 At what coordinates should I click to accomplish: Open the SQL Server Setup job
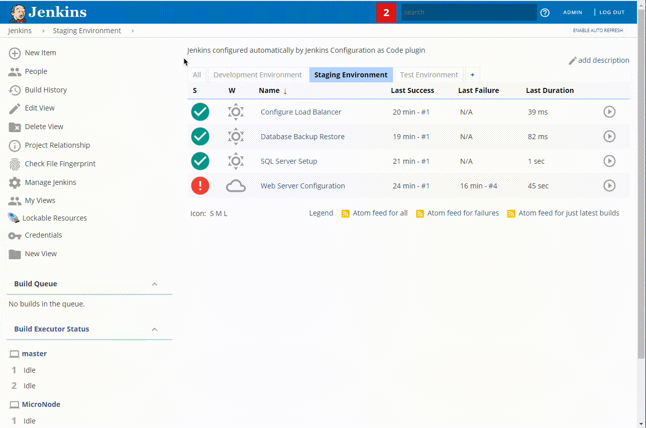pyautogui.click(x=289, y=161)
